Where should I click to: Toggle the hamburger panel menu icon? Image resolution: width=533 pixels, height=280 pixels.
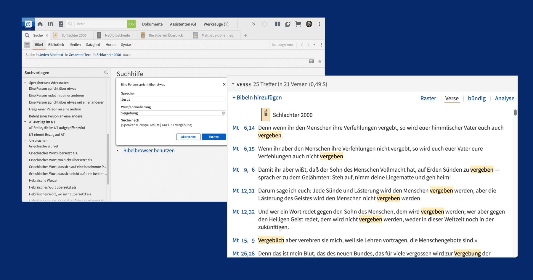coord(27,45)
